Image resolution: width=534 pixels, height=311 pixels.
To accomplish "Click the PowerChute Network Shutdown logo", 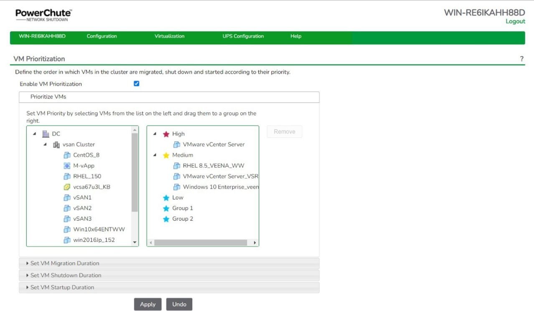I will pyautogui.click(x=44, y=15).
